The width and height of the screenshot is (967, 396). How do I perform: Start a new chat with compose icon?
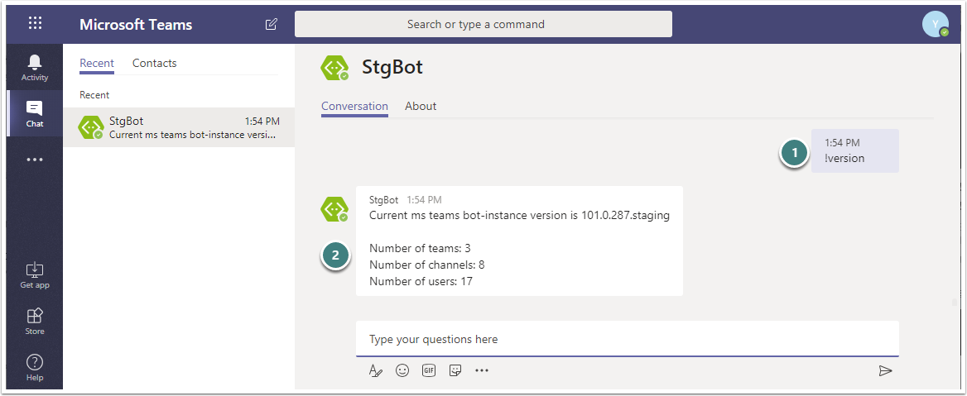[272, 25]
